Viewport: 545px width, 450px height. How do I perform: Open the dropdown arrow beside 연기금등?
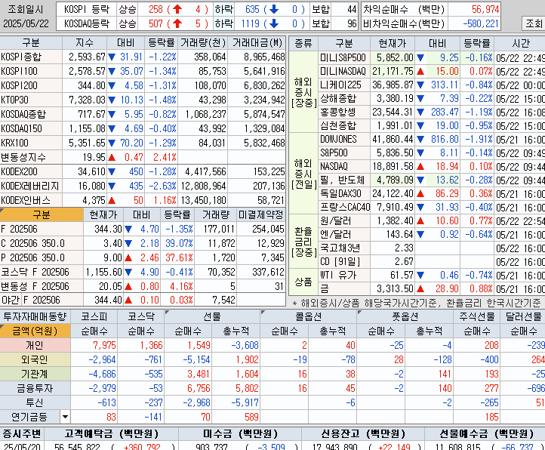point(65,417)
